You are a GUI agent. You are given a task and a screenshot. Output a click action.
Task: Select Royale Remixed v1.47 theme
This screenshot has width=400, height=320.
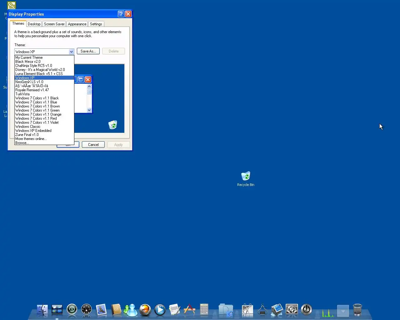click(x=44, y=90)
